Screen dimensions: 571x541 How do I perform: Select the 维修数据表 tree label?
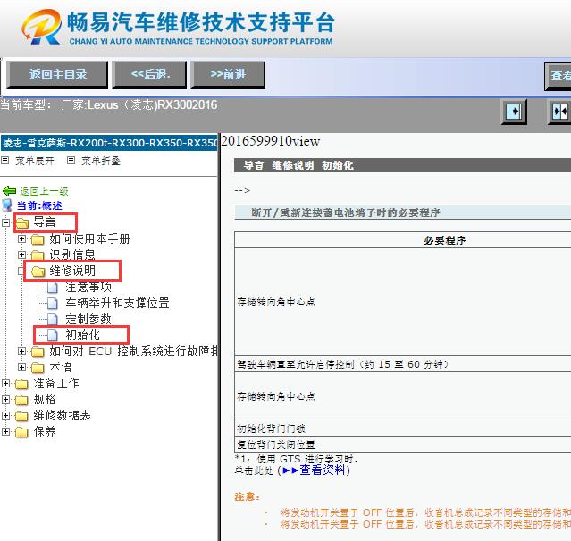coord(62,415)
